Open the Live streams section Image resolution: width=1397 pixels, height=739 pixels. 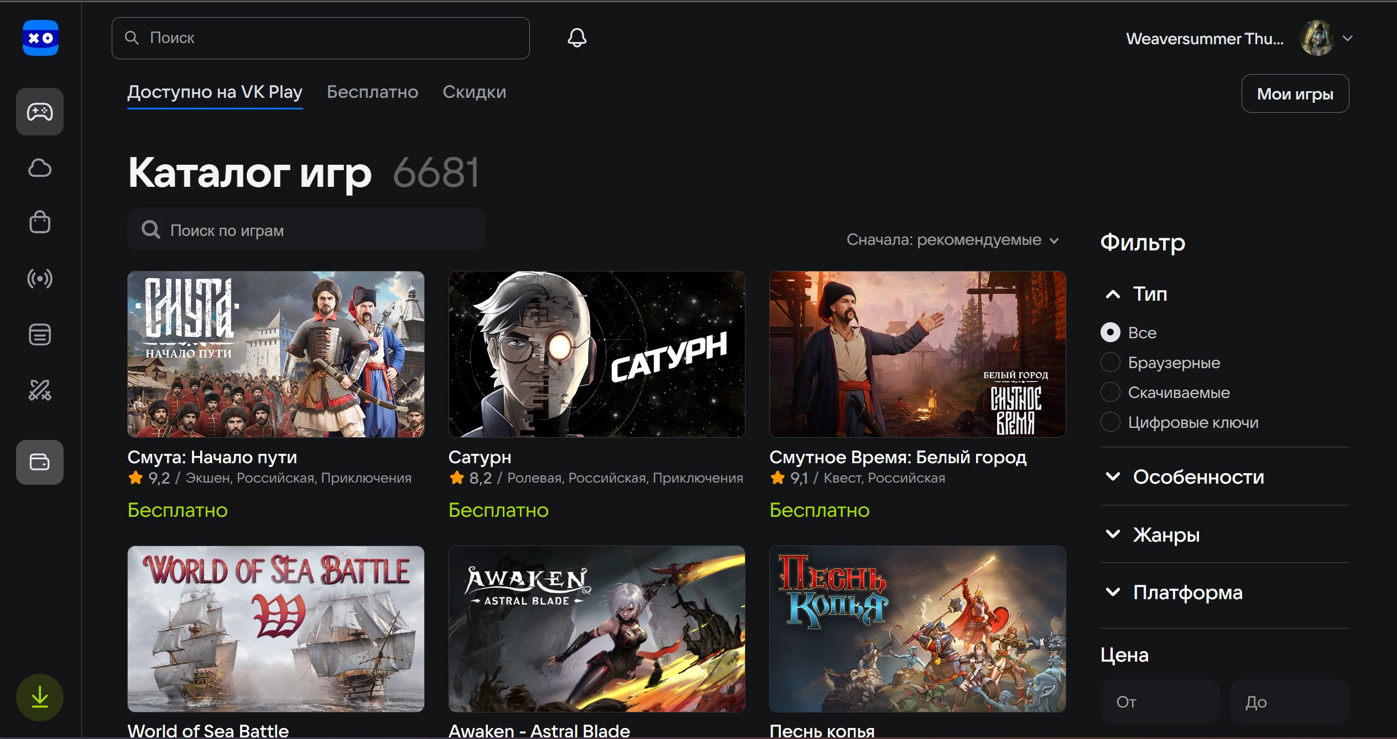tap(39, 279)
